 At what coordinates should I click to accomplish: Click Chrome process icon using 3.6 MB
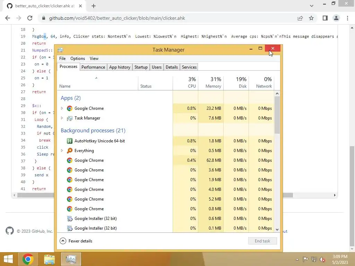pos(69,170)
